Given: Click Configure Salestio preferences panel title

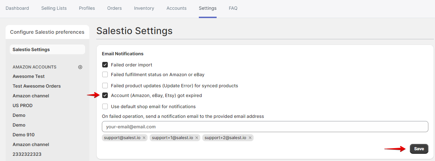Looking at the screenshot, I should tap(47, 32).
